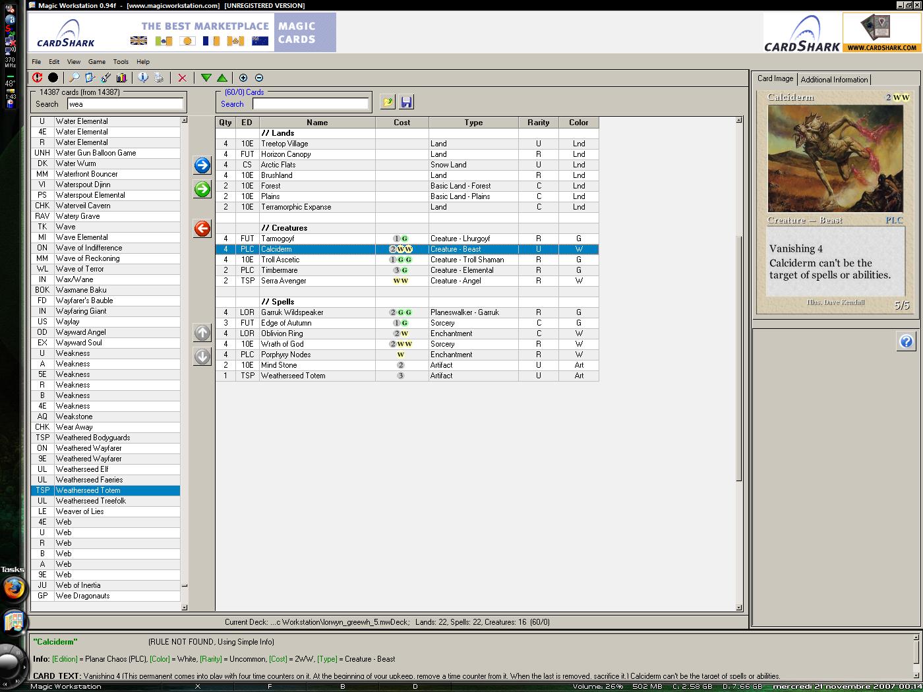Click the red X delete icon

point(182,78)
